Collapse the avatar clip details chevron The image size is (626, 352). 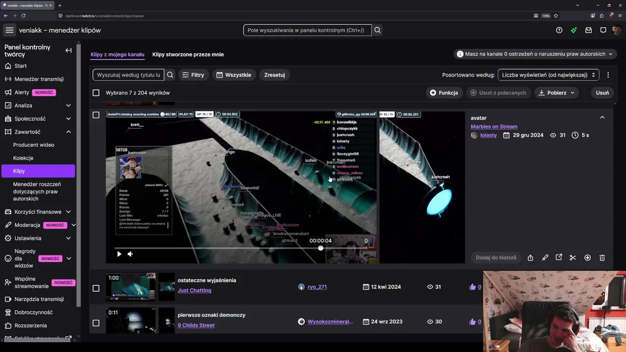[602, 117]
